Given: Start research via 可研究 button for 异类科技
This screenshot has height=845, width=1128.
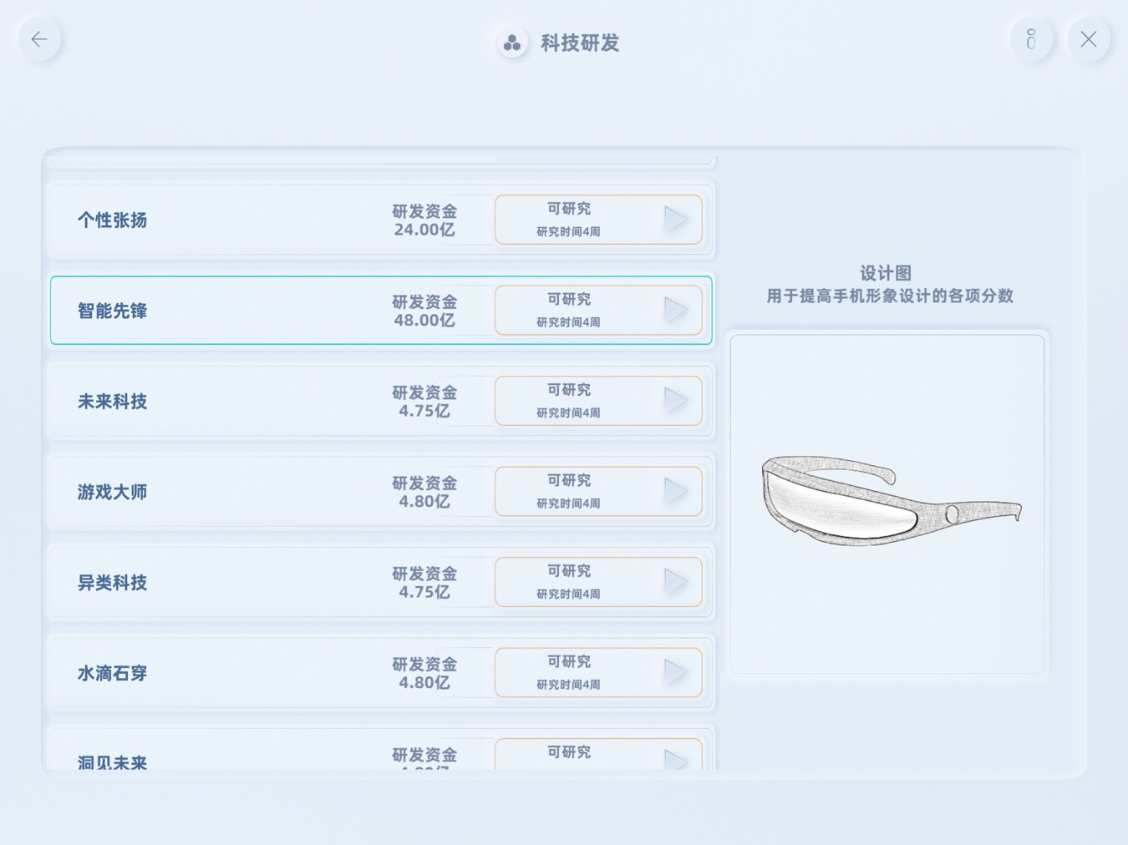Looking at the screenshot, I should [598, 582].
